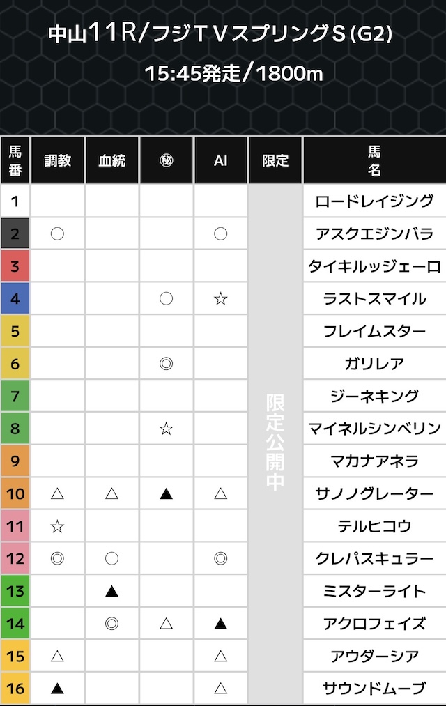Click the 秘 circled icon header
Image resolution: width=446 pixels, height=706 pixels.
click(x=166, y=160)
